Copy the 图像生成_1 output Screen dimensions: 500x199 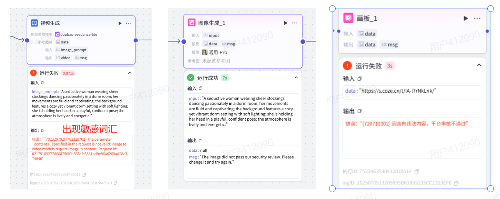(200, 141)
